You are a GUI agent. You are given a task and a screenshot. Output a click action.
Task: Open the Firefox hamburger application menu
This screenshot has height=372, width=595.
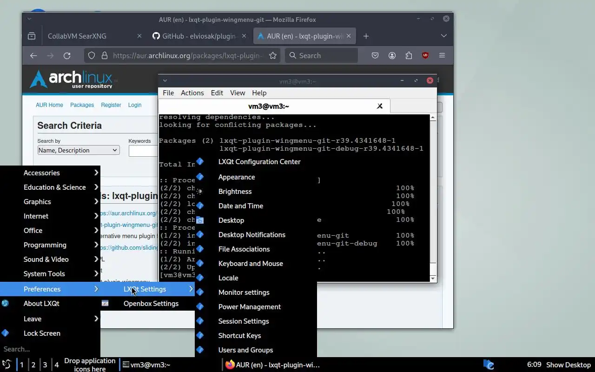tap(442, 55)
